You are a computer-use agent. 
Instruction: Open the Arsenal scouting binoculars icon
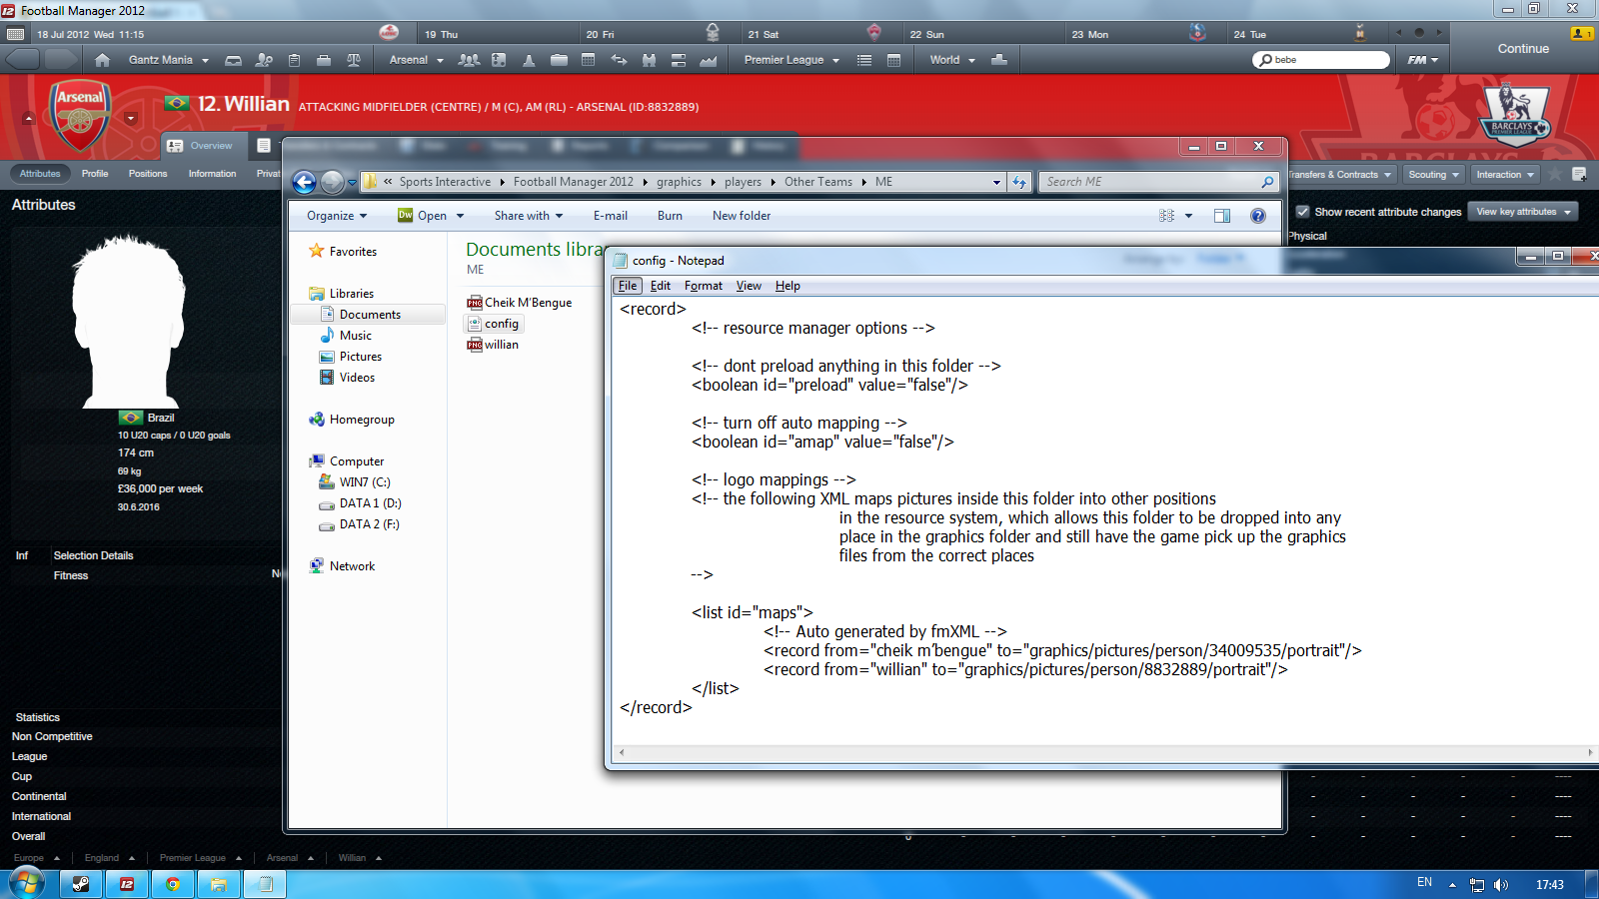649,60
